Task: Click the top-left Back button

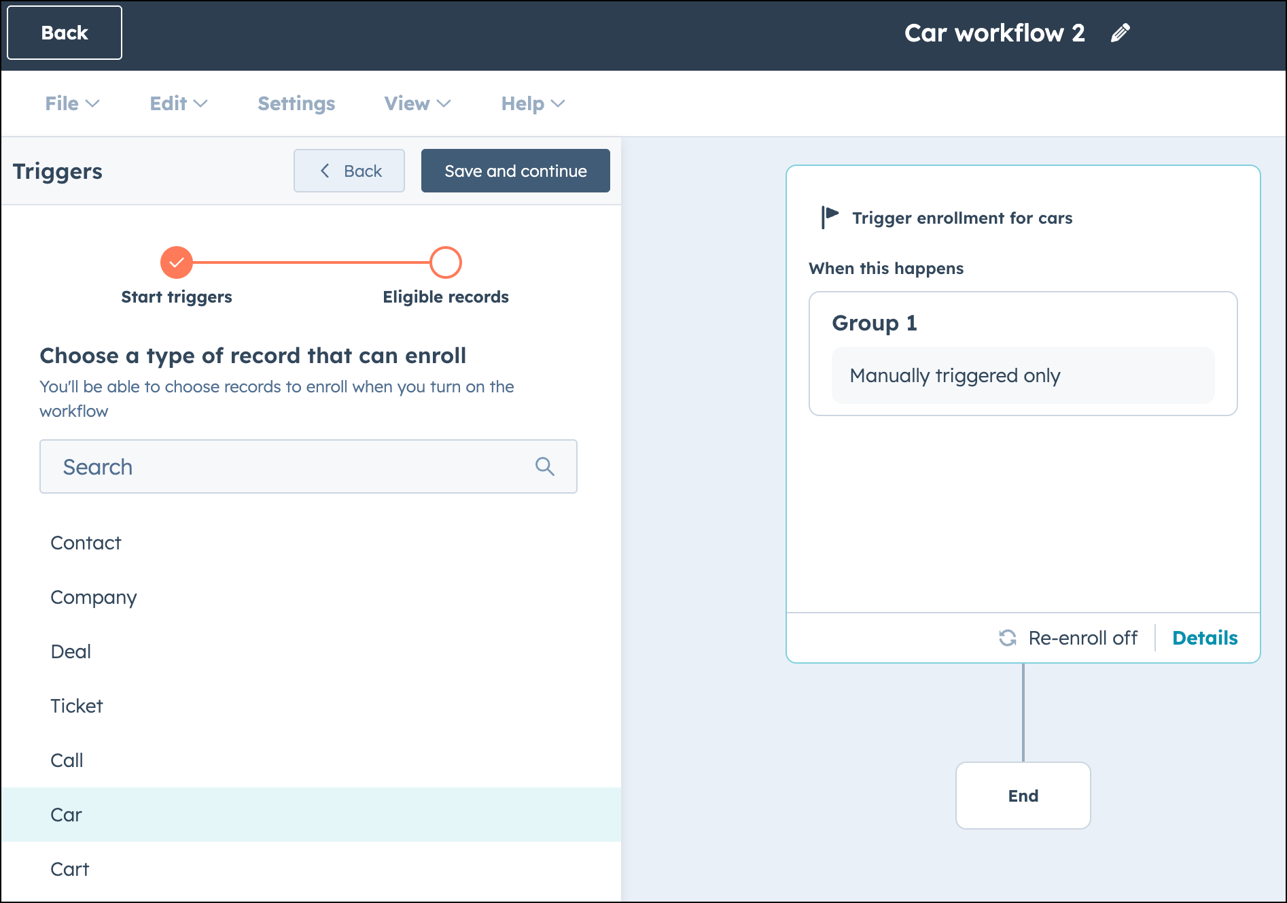Action: (x=65, y=33)
